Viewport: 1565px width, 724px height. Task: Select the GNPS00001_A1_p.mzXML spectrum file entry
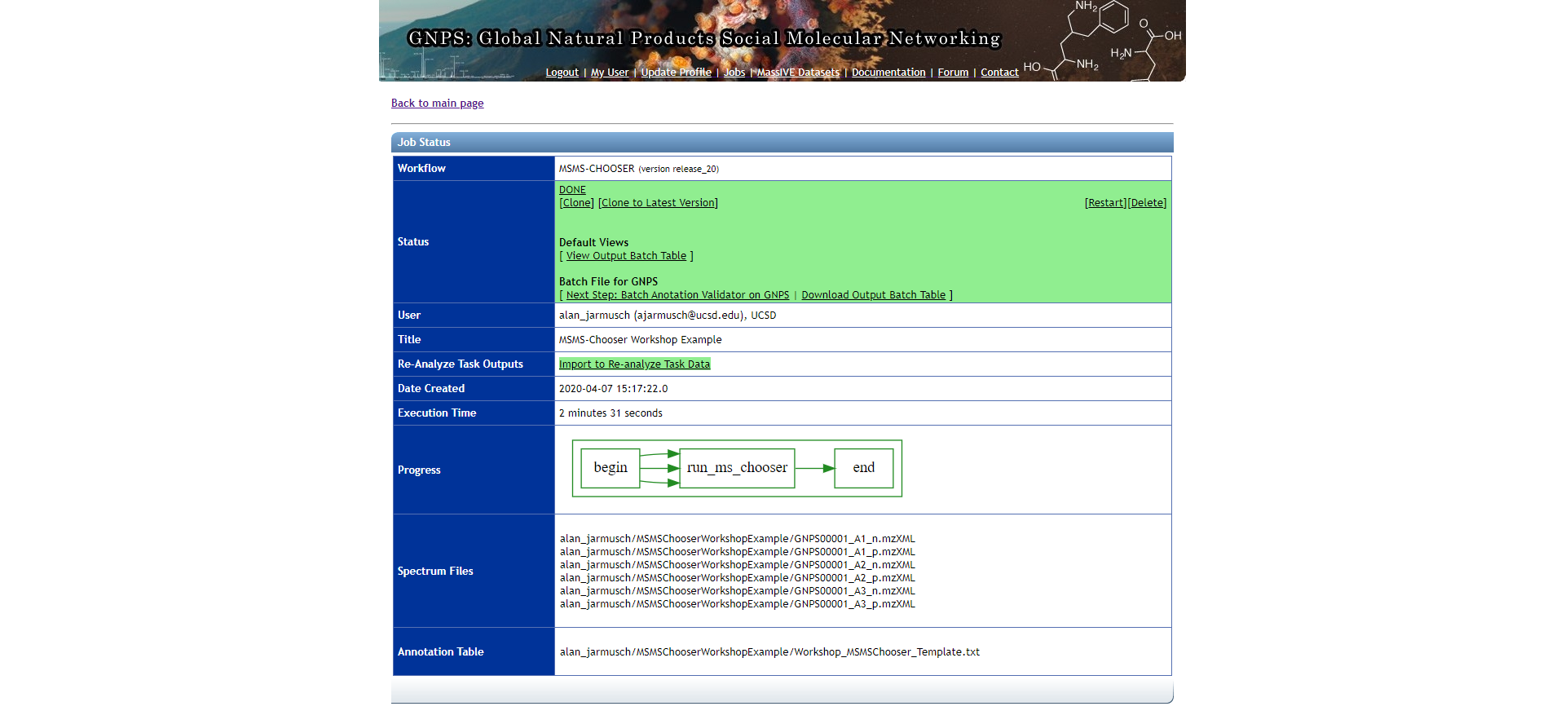tap(738, 552)
